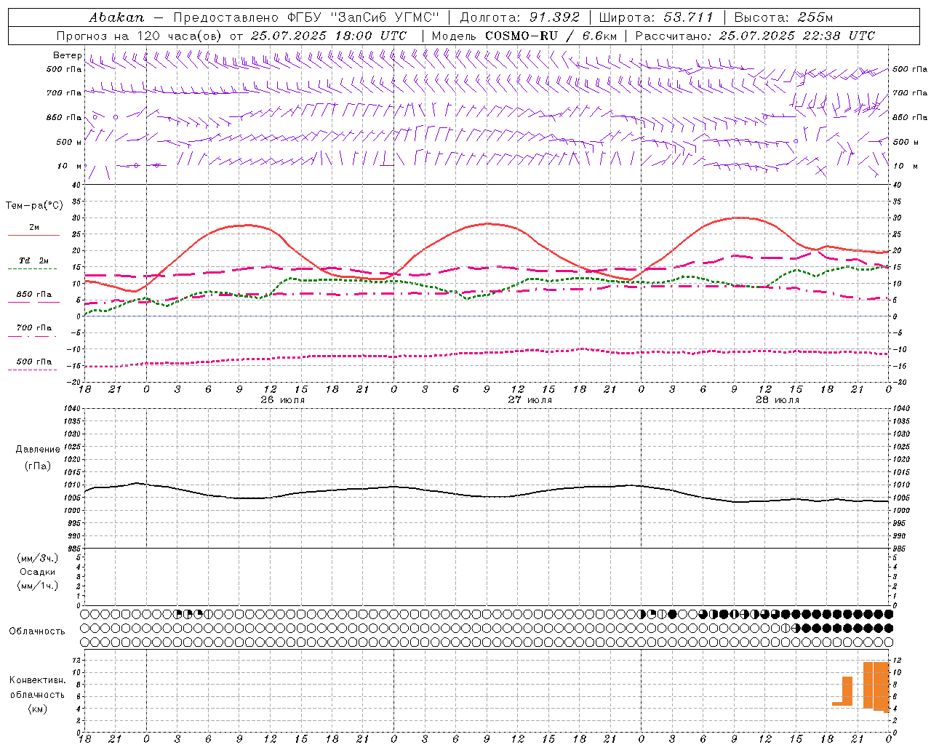The width and height of the screenshot is (931, 745).
Task: Click the 'Модель COSMO-RU / 6.6км' model label
Action: (524, 36)
